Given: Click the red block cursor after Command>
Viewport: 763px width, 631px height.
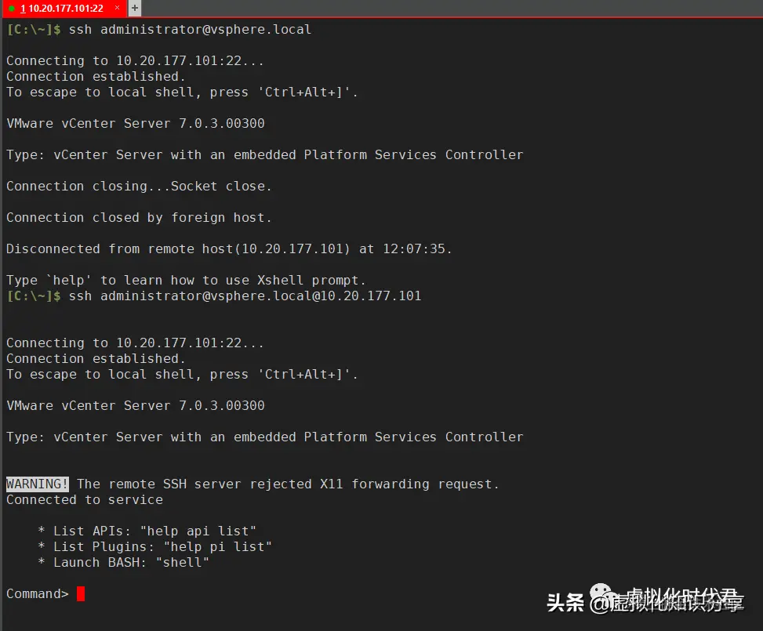Looking at the screenshot, I should (x=80, y=594).
